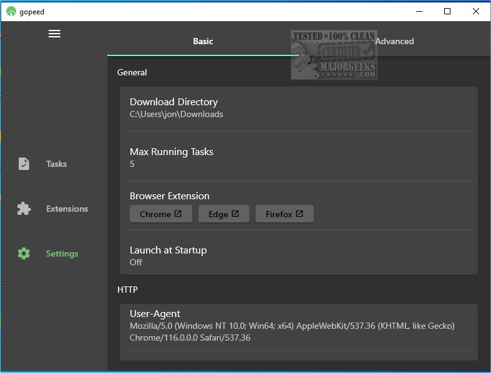Click the external link icon on Firefox
Screen dimensions: 491x373
pos(299,214)
